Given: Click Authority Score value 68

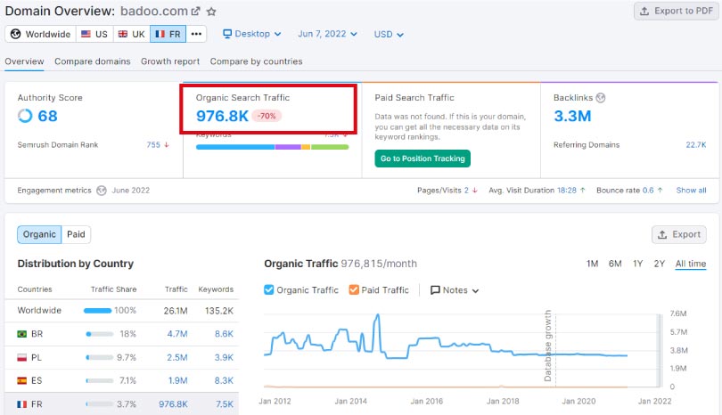Looking at the screenshot, I should (47, 116).
